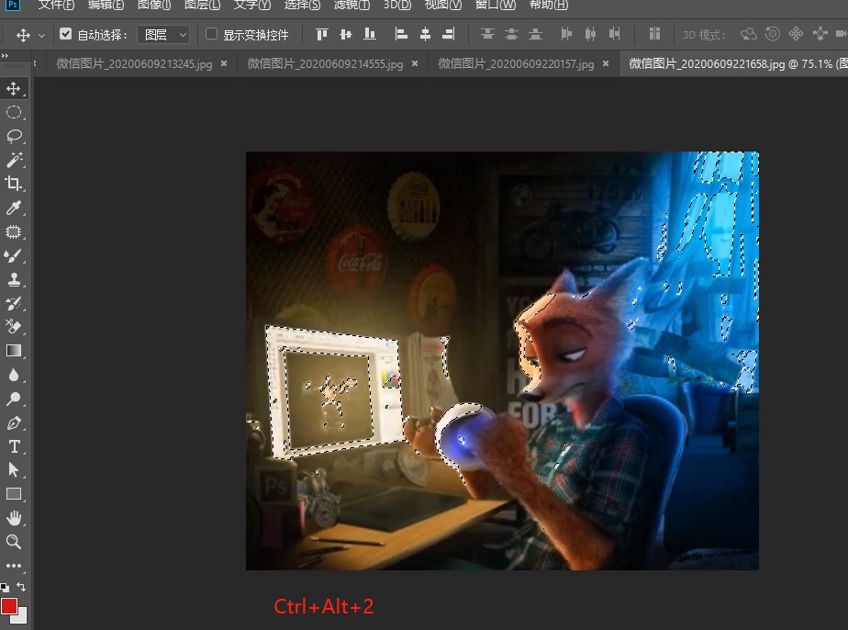
Task: Click the align top edges icon
Action: (x=320, y=34)
